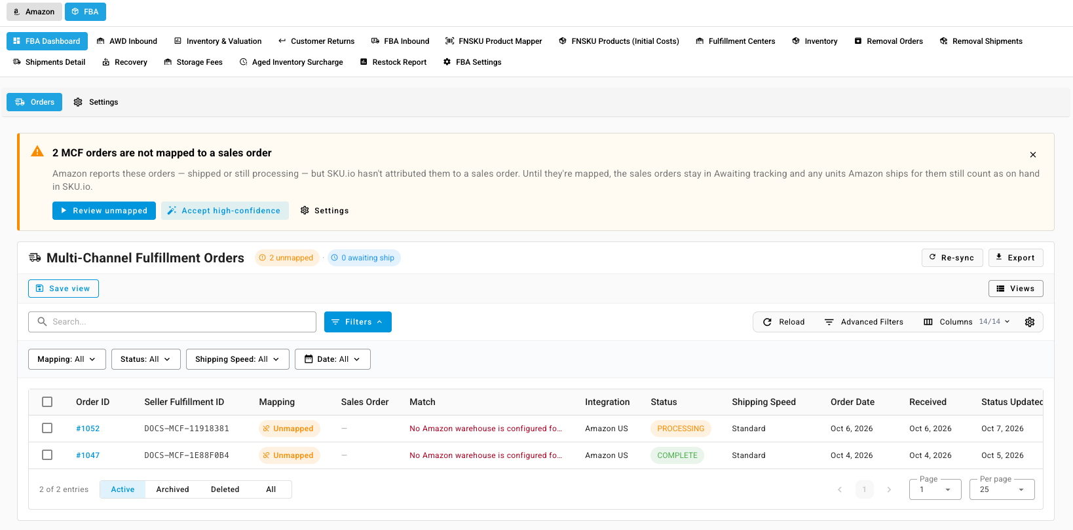This screenshot has height=530, width=1073.
Task: Open order #1047 link
Action: click(x=88, y=455)
